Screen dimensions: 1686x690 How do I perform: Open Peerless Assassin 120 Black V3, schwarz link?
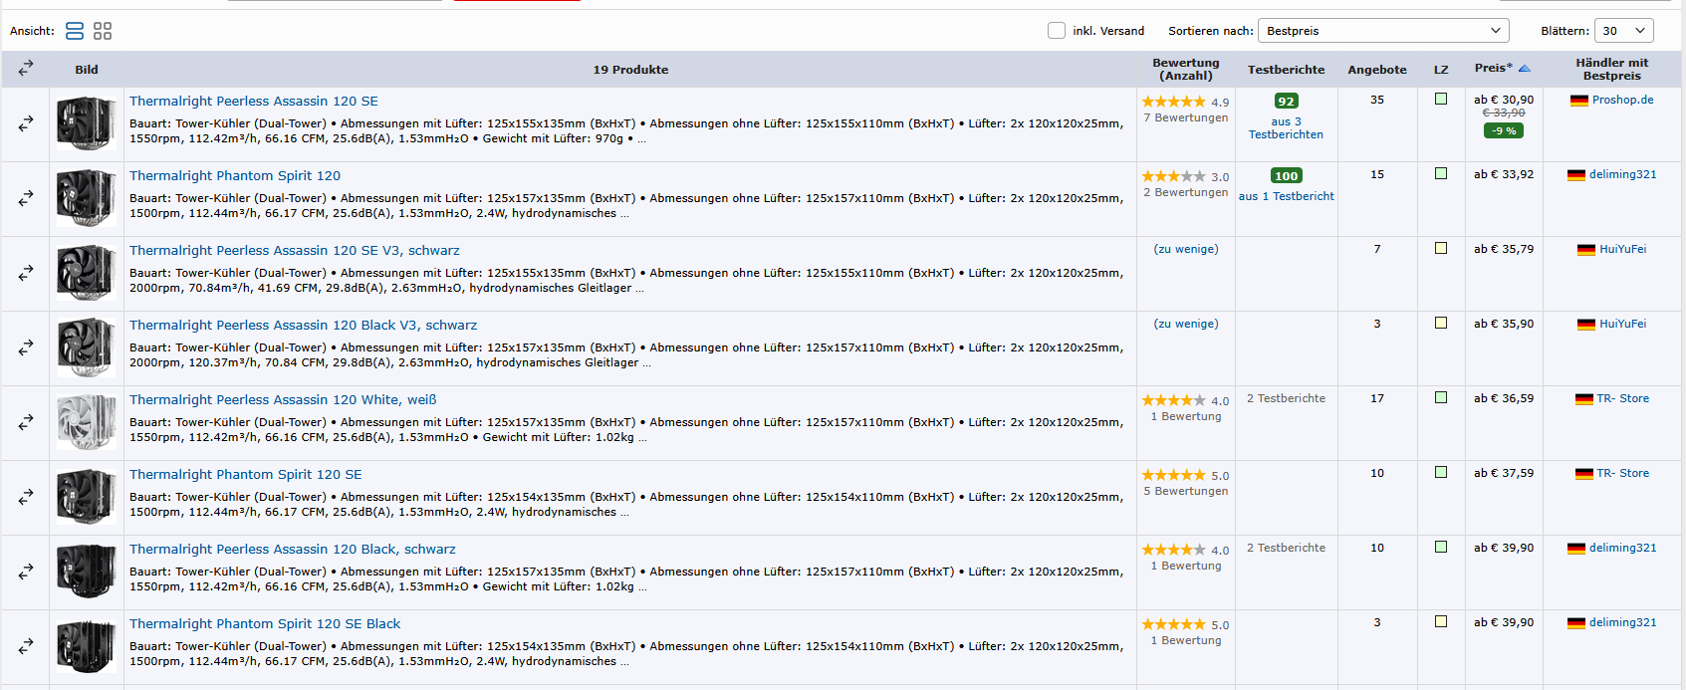303,325
